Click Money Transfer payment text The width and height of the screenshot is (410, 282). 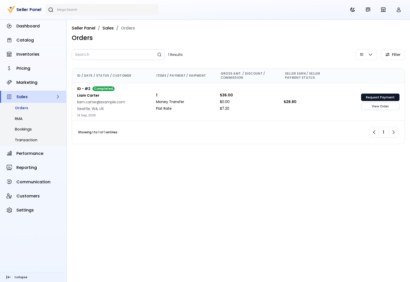(x=170, y=102)
